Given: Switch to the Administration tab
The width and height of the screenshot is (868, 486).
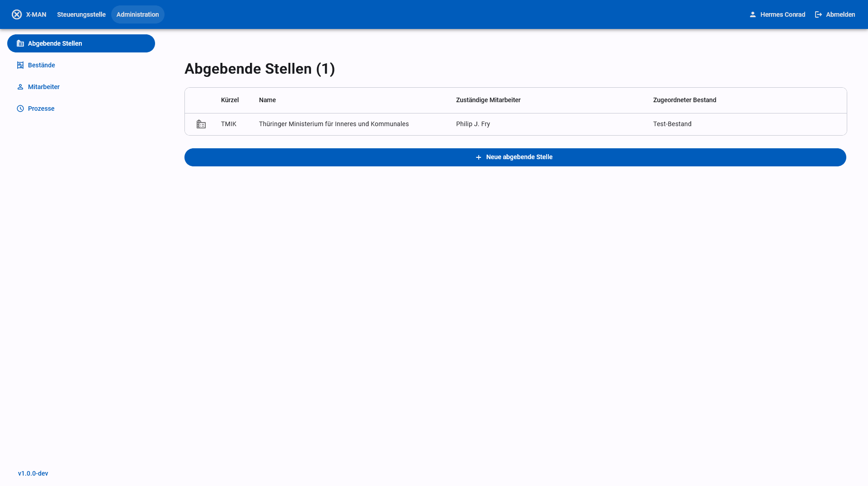Looking at the screenshot, I should tap(138, 14).
